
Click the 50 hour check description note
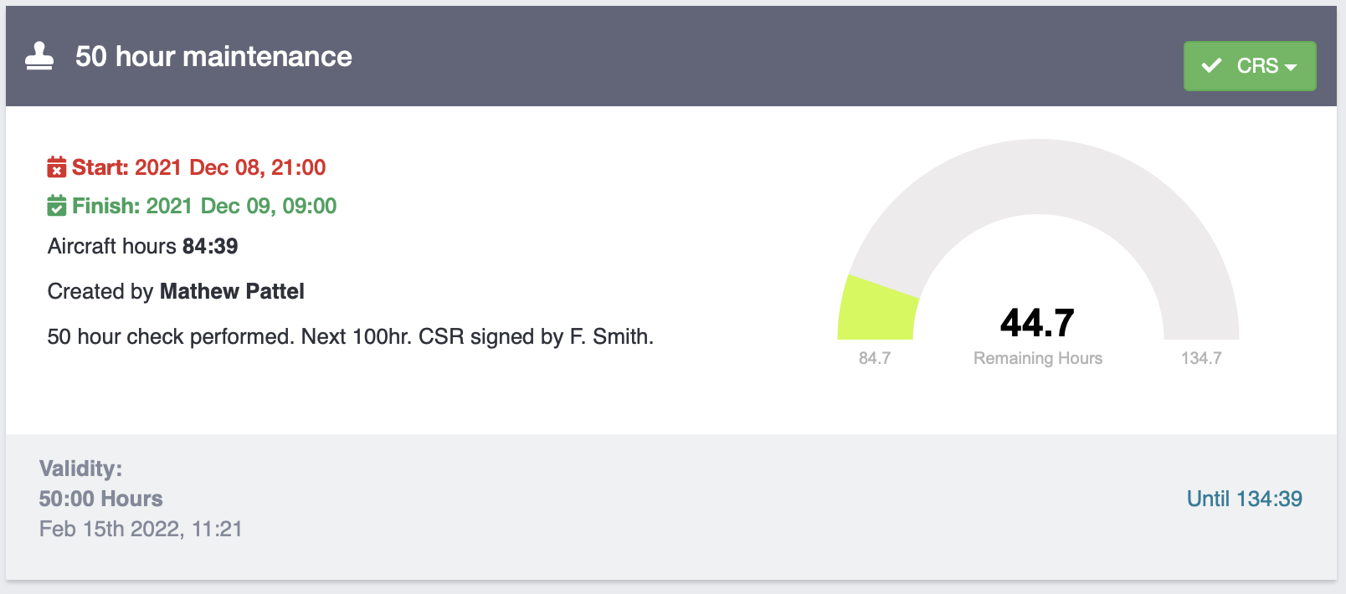click(x=350, y=336)
